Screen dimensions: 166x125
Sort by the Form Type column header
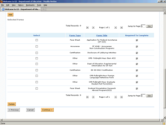tap(75, 35)
